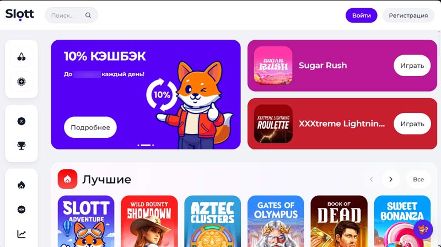Open the trending chart line icon
This screenshot has height=247, width=441.
pos(21,234)
